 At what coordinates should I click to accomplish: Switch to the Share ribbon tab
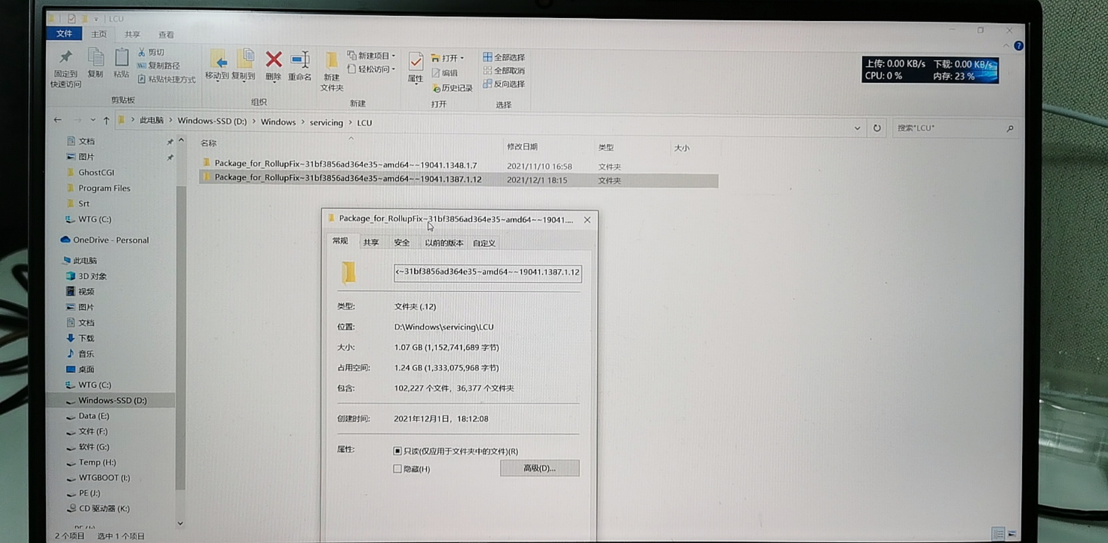[x=132, y=34]
